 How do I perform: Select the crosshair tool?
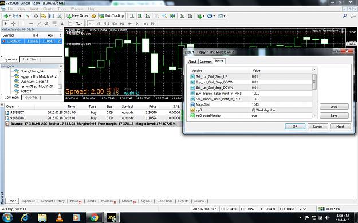[14, 23]
